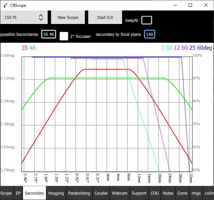Open the Parabolizing tab
This screenshot has height=200, width=214.
tap(79, 193)
